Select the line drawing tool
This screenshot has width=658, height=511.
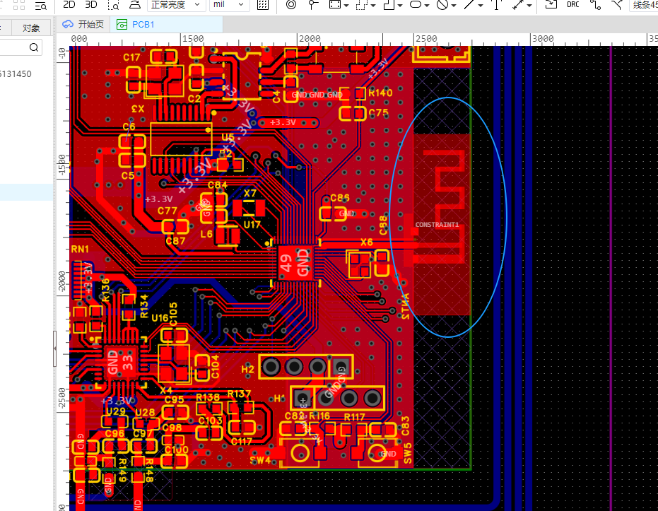click(x=469, y=5)
